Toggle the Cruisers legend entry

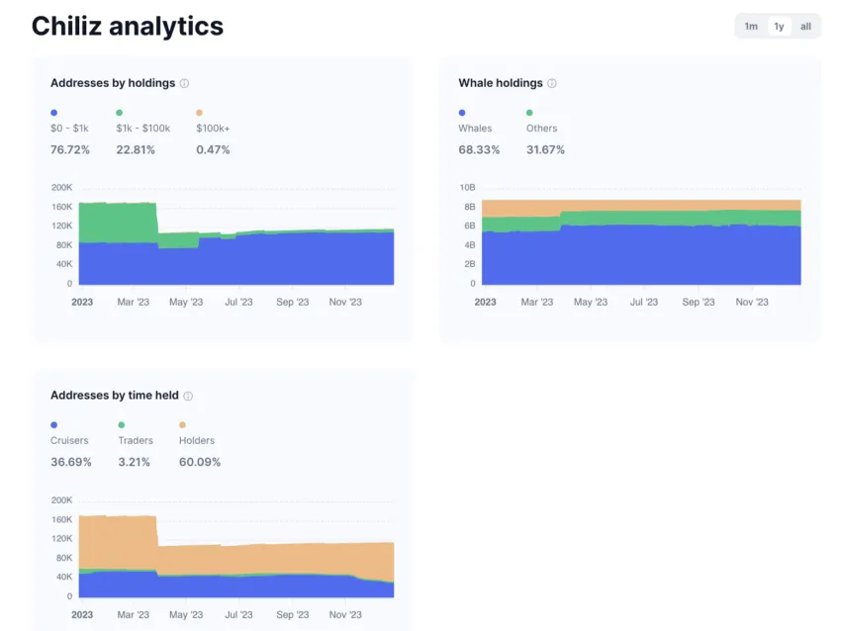pyautogui.click(x=69, y=441)
